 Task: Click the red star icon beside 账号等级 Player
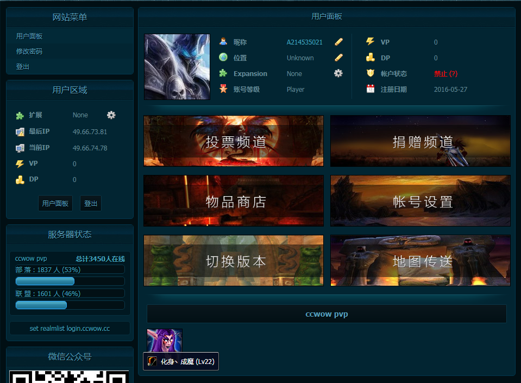222,89
